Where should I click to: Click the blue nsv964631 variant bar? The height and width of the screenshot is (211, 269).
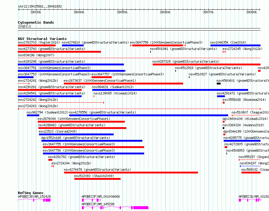(170, 90)
